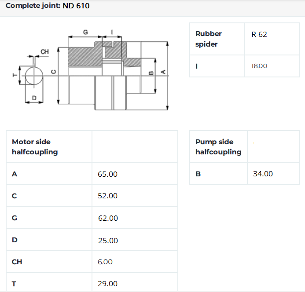The height and width of the screenshot is (292, 305).
Task: Select the D dimension value 25.00
Action: pos(108,241)
